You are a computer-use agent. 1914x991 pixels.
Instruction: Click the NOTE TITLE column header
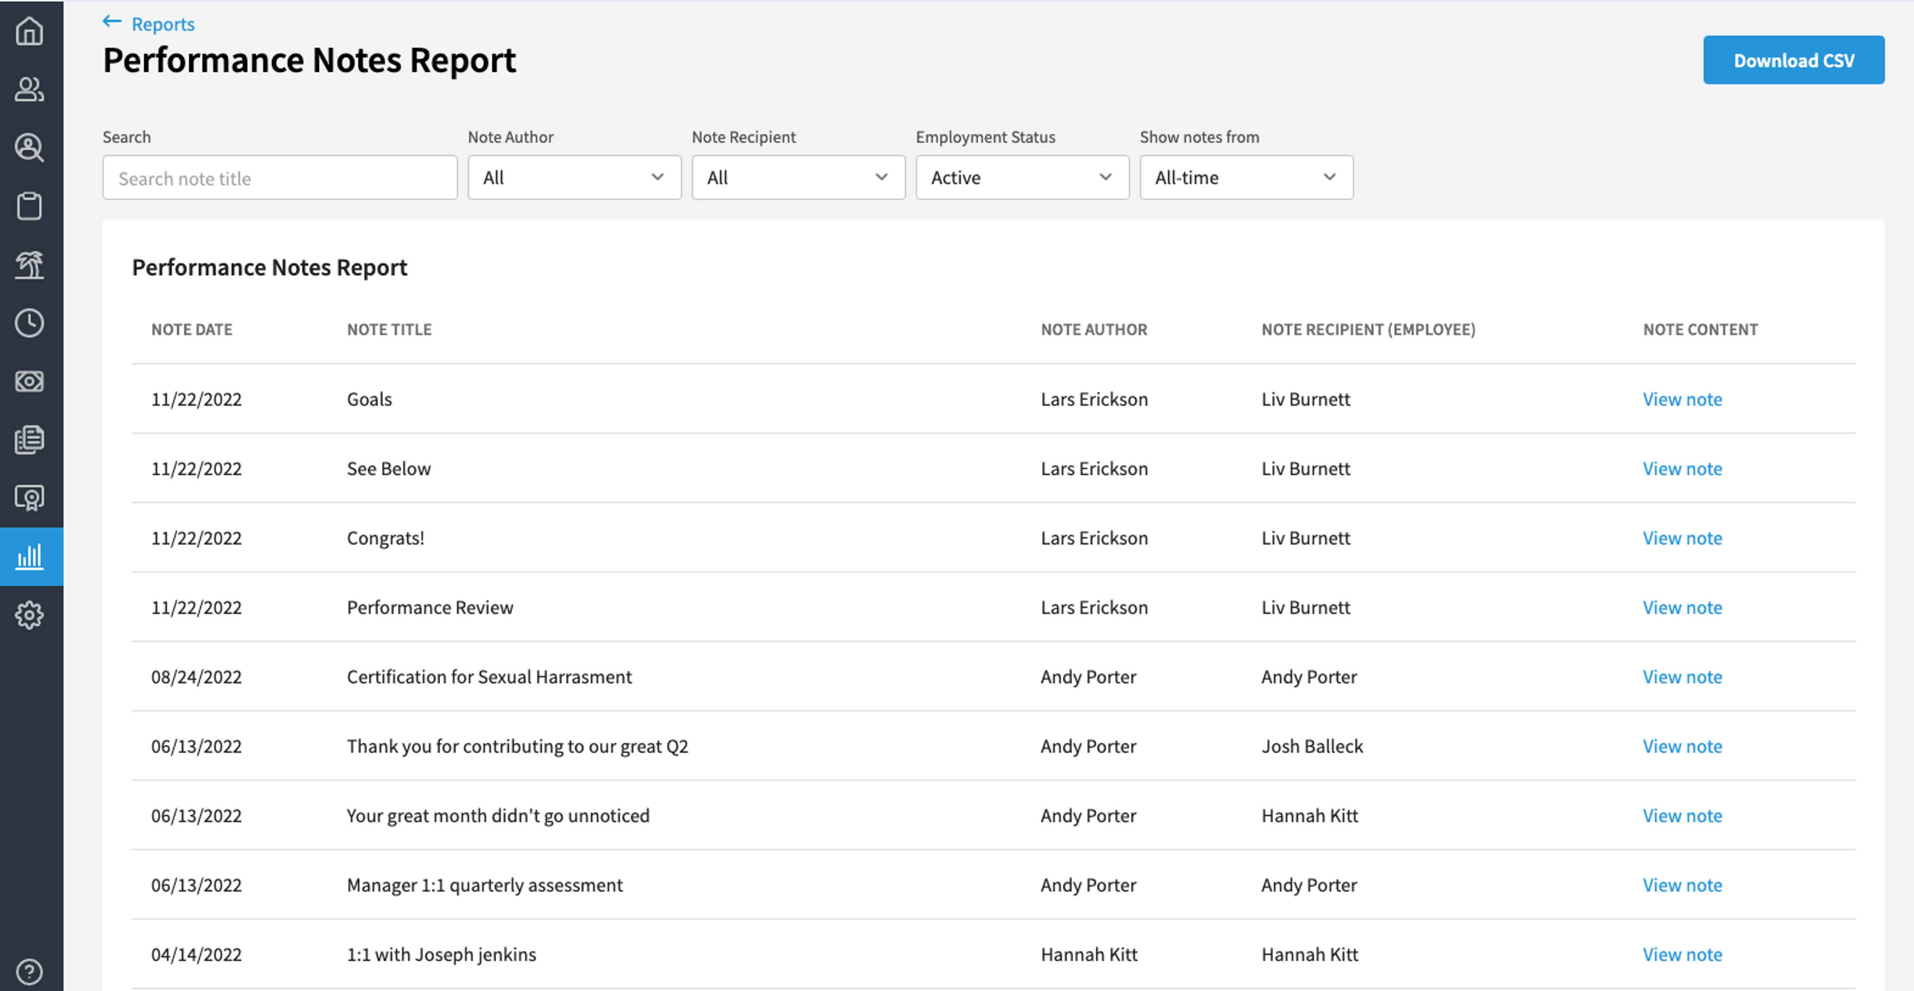point(389,329)
